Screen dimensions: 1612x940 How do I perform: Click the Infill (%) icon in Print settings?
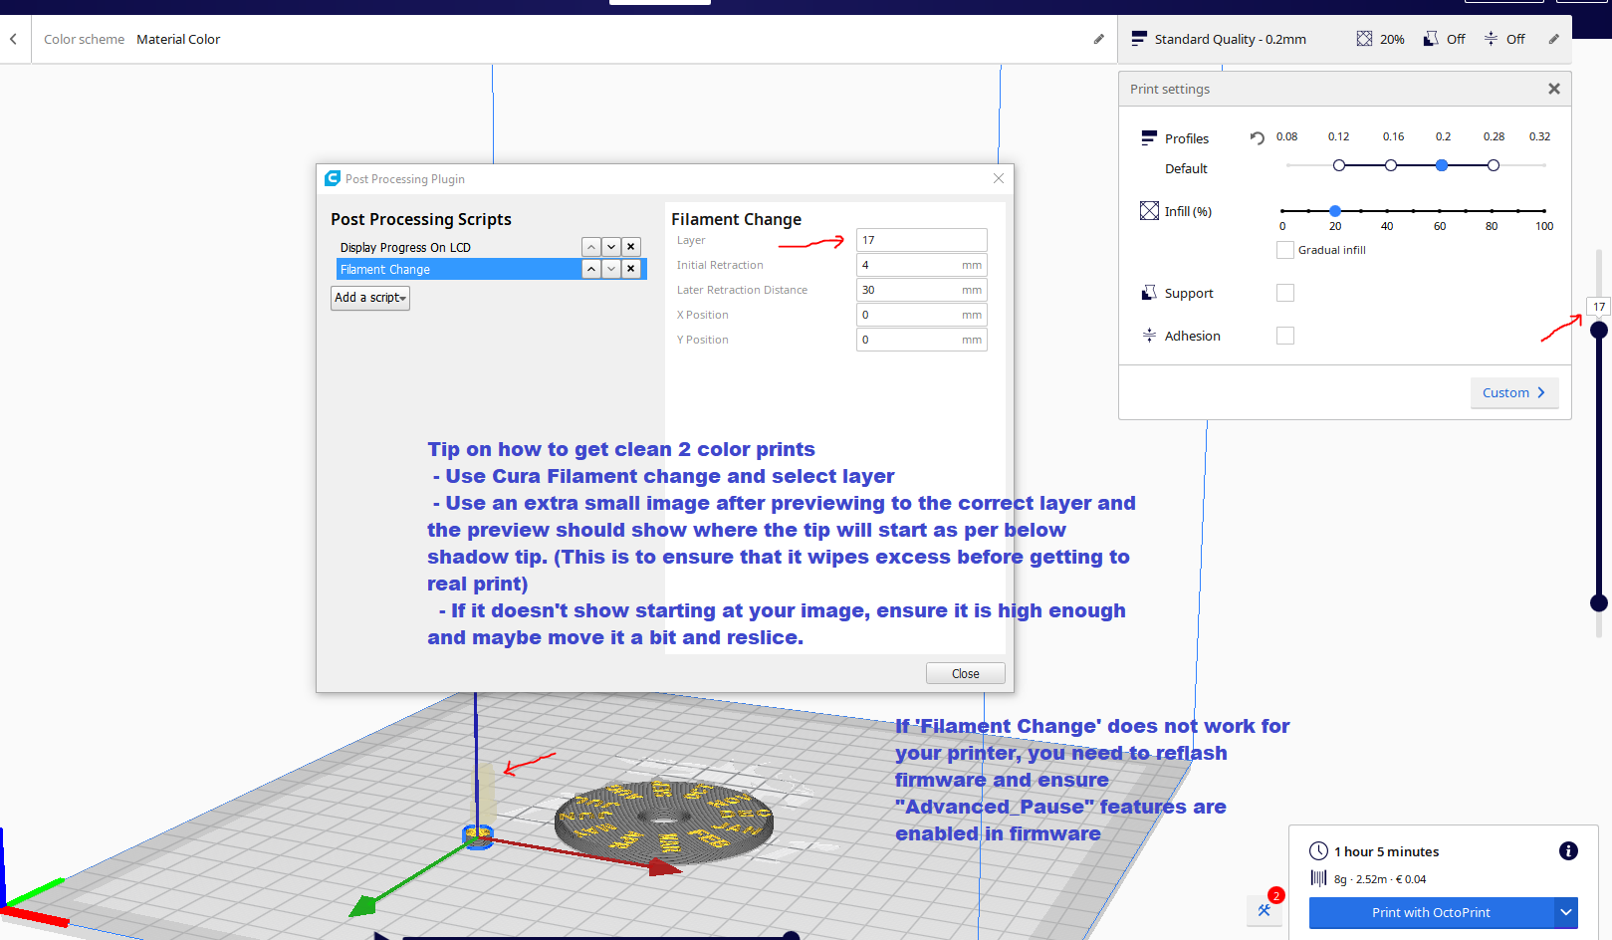pyautogui.click(x=1149, y=210)
